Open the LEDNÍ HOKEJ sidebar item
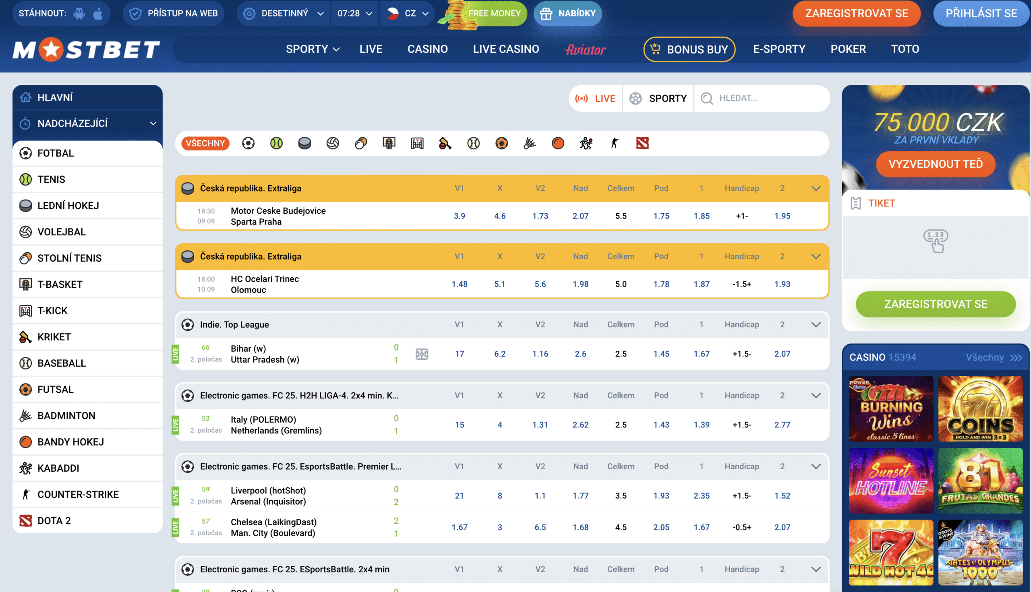The width and height of the screenshot is (1031, 592). click(x=87, y=206)
